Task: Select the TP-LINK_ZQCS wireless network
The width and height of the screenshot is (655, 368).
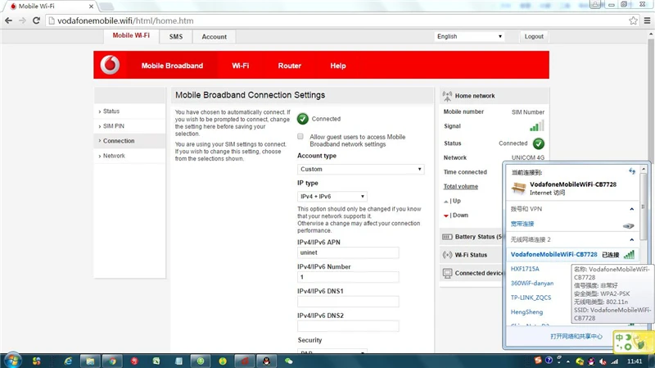Action: 531,298
